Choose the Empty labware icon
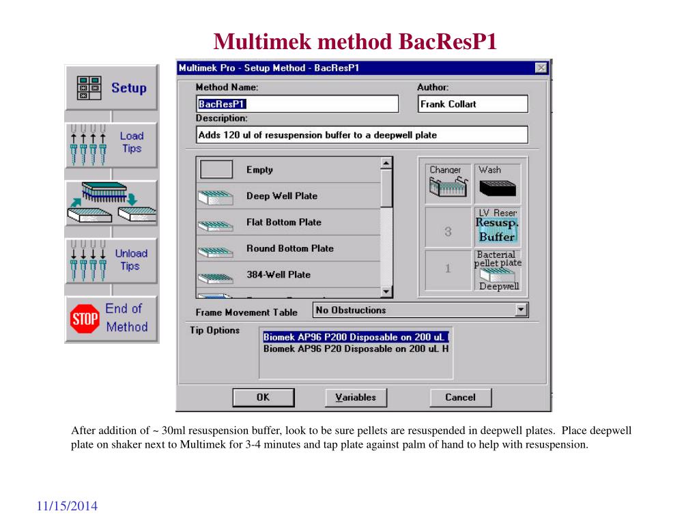699x524 pixels. tap(216, 169)
